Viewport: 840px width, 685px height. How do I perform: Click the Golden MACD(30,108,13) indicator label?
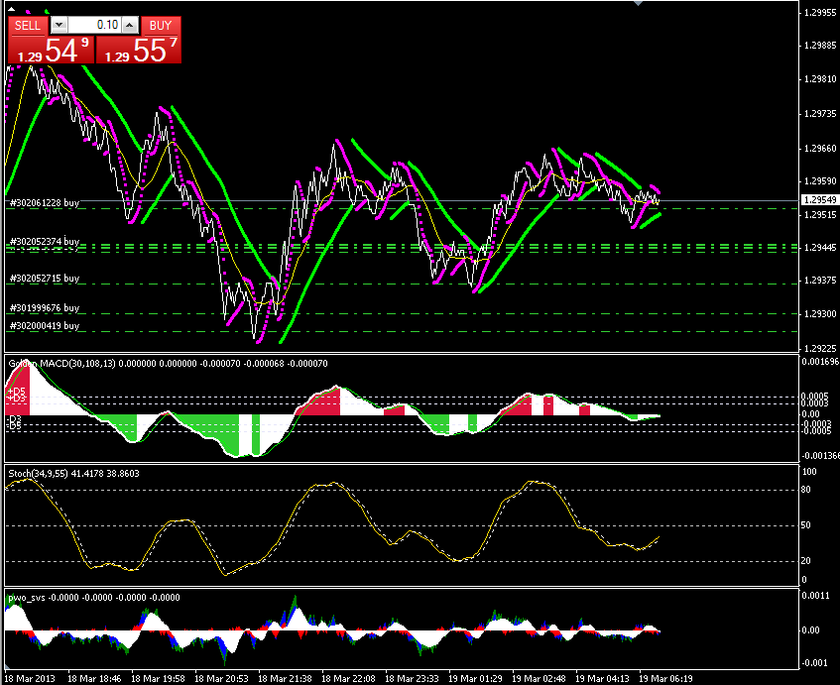(61, 363)
